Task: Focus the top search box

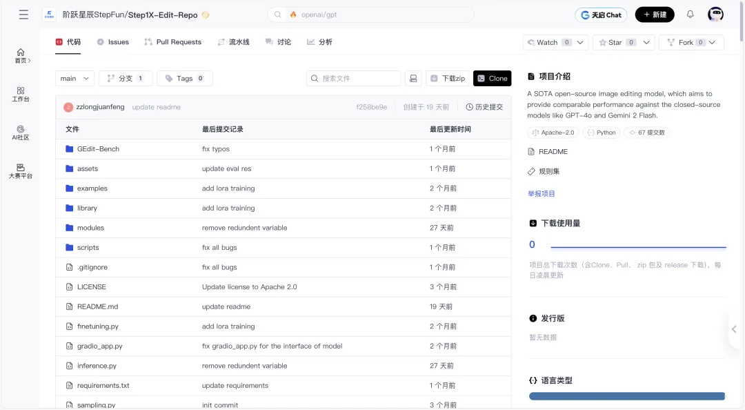Action: tap(371, 14)
